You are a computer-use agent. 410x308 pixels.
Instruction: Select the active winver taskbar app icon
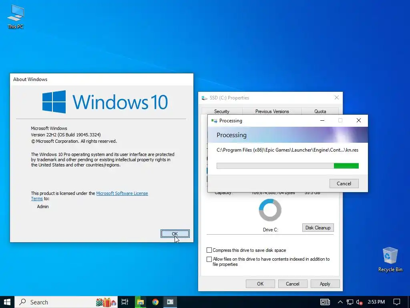pos(170,302)
